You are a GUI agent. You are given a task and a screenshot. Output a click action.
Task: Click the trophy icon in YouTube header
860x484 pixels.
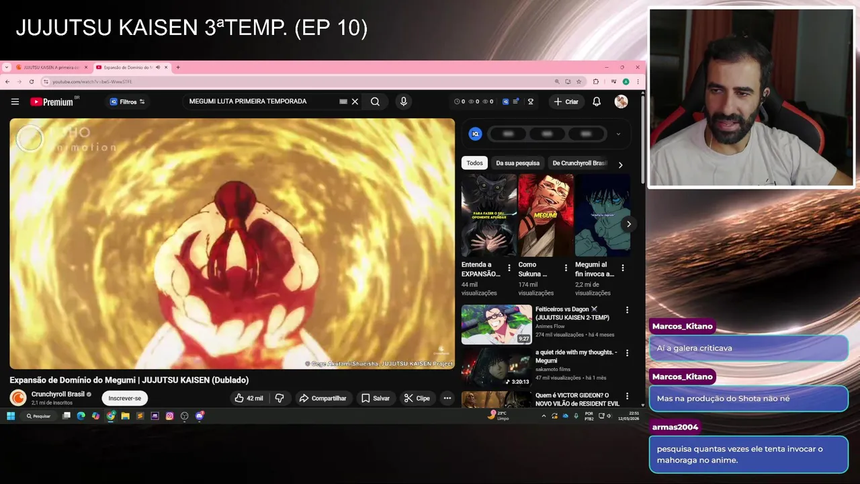tap(530, 102)
